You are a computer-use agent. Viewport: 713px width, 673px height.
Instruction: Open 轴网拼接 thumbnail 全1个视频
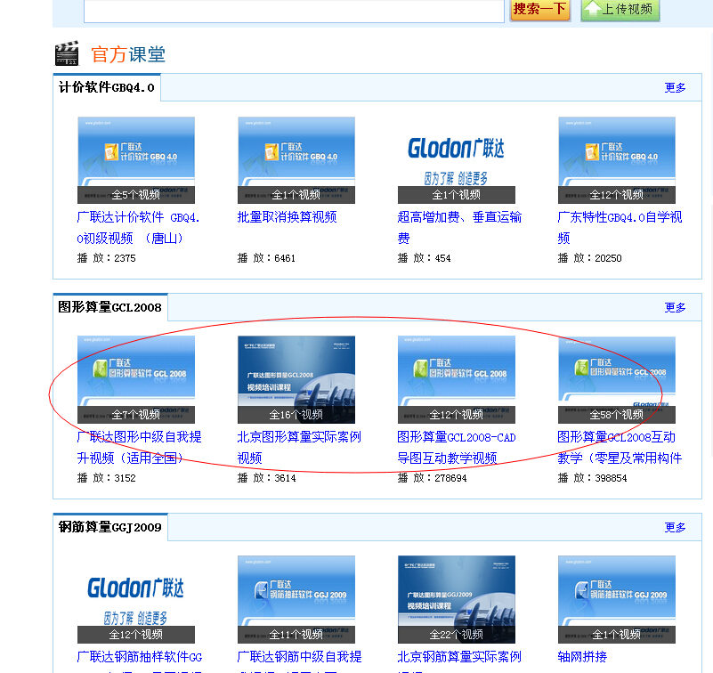(x=617, y=599)
